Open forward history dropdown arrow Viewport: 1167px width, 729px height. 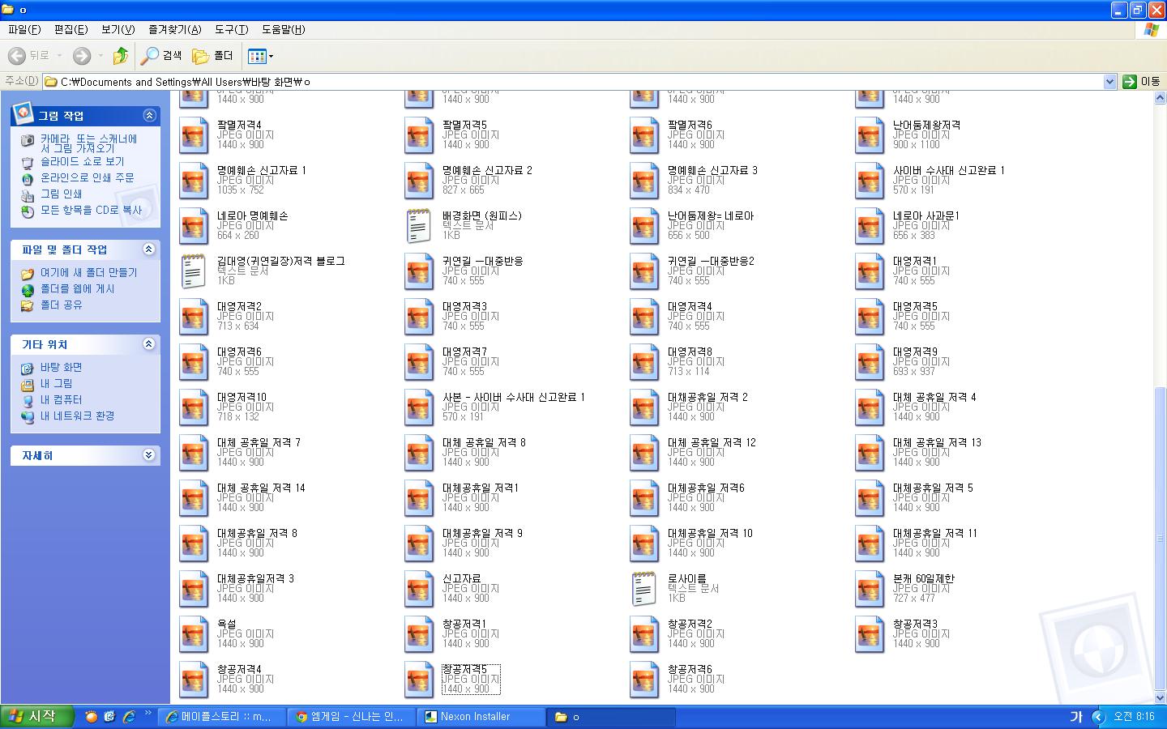[x=100, y=56]
